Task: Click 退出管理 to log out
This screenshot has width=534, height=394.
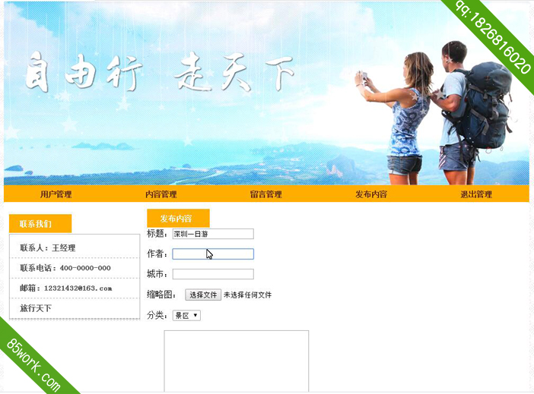Action: click(476, 194)
